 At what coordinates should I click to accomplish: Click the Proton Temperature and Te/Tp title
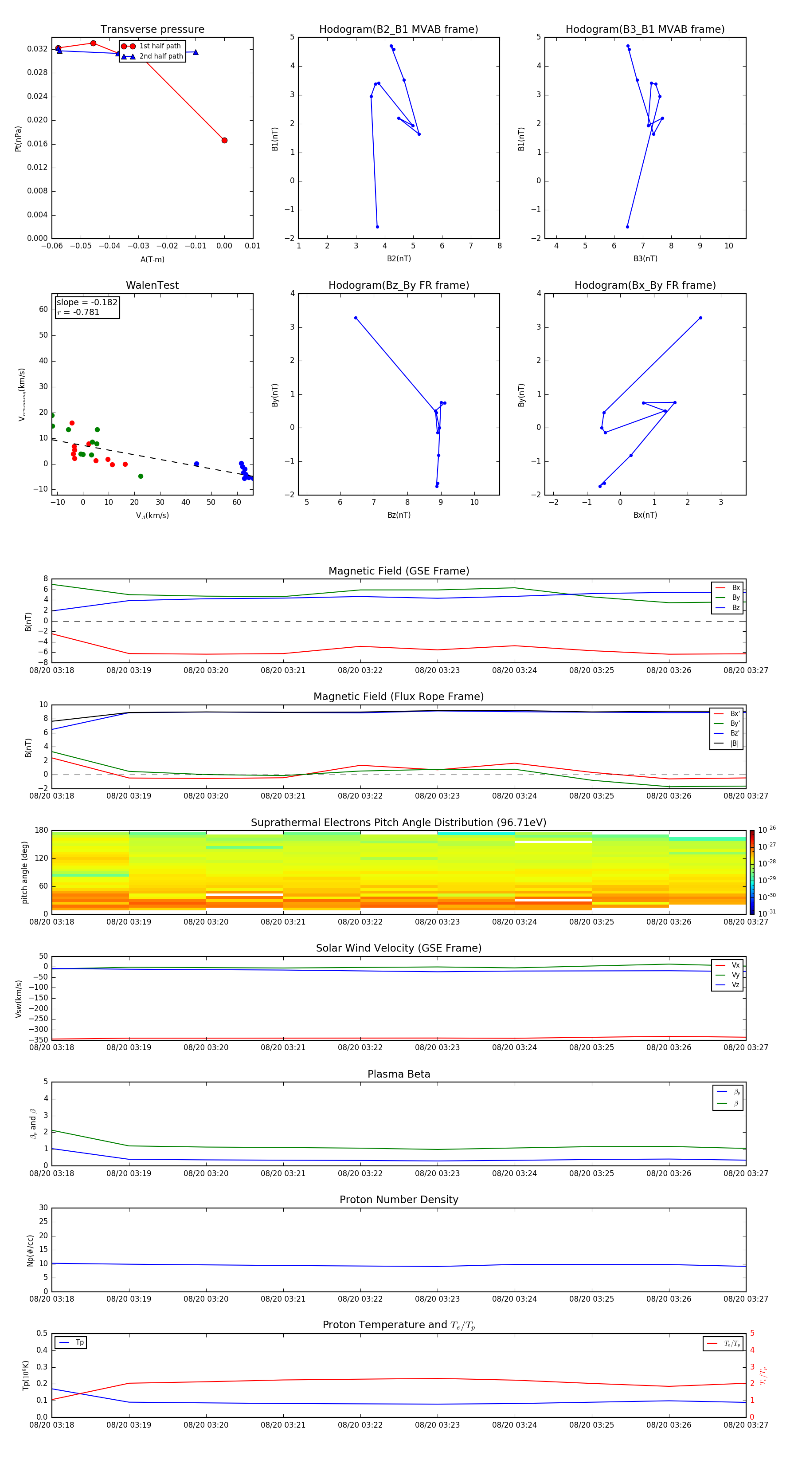(399, 1325)
